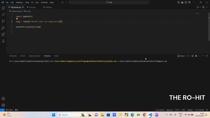Switch to the DEBUG CONSOLE panel tab
210x118 pixels.
click(x=34, y=56)
